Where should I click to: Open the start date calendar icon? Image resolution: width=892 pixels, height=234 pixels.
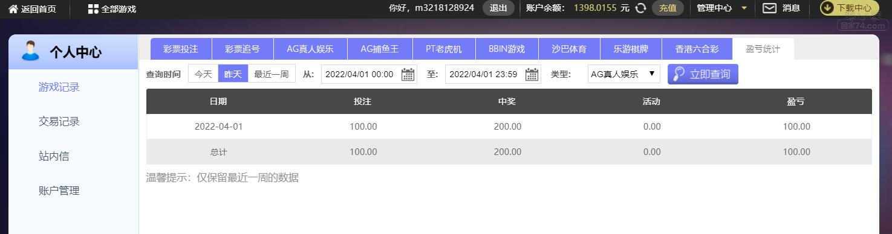(408, 74)
